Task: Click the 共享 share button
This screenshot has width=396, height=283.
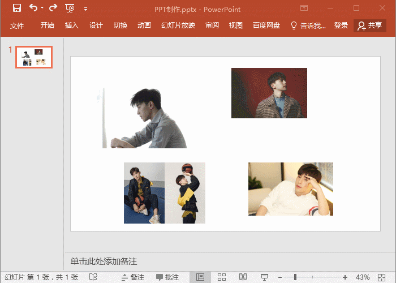Action: coord(370,25)
